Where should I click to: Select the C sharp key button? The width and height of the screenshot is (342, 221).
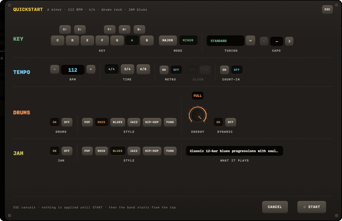tap(65, 29)
